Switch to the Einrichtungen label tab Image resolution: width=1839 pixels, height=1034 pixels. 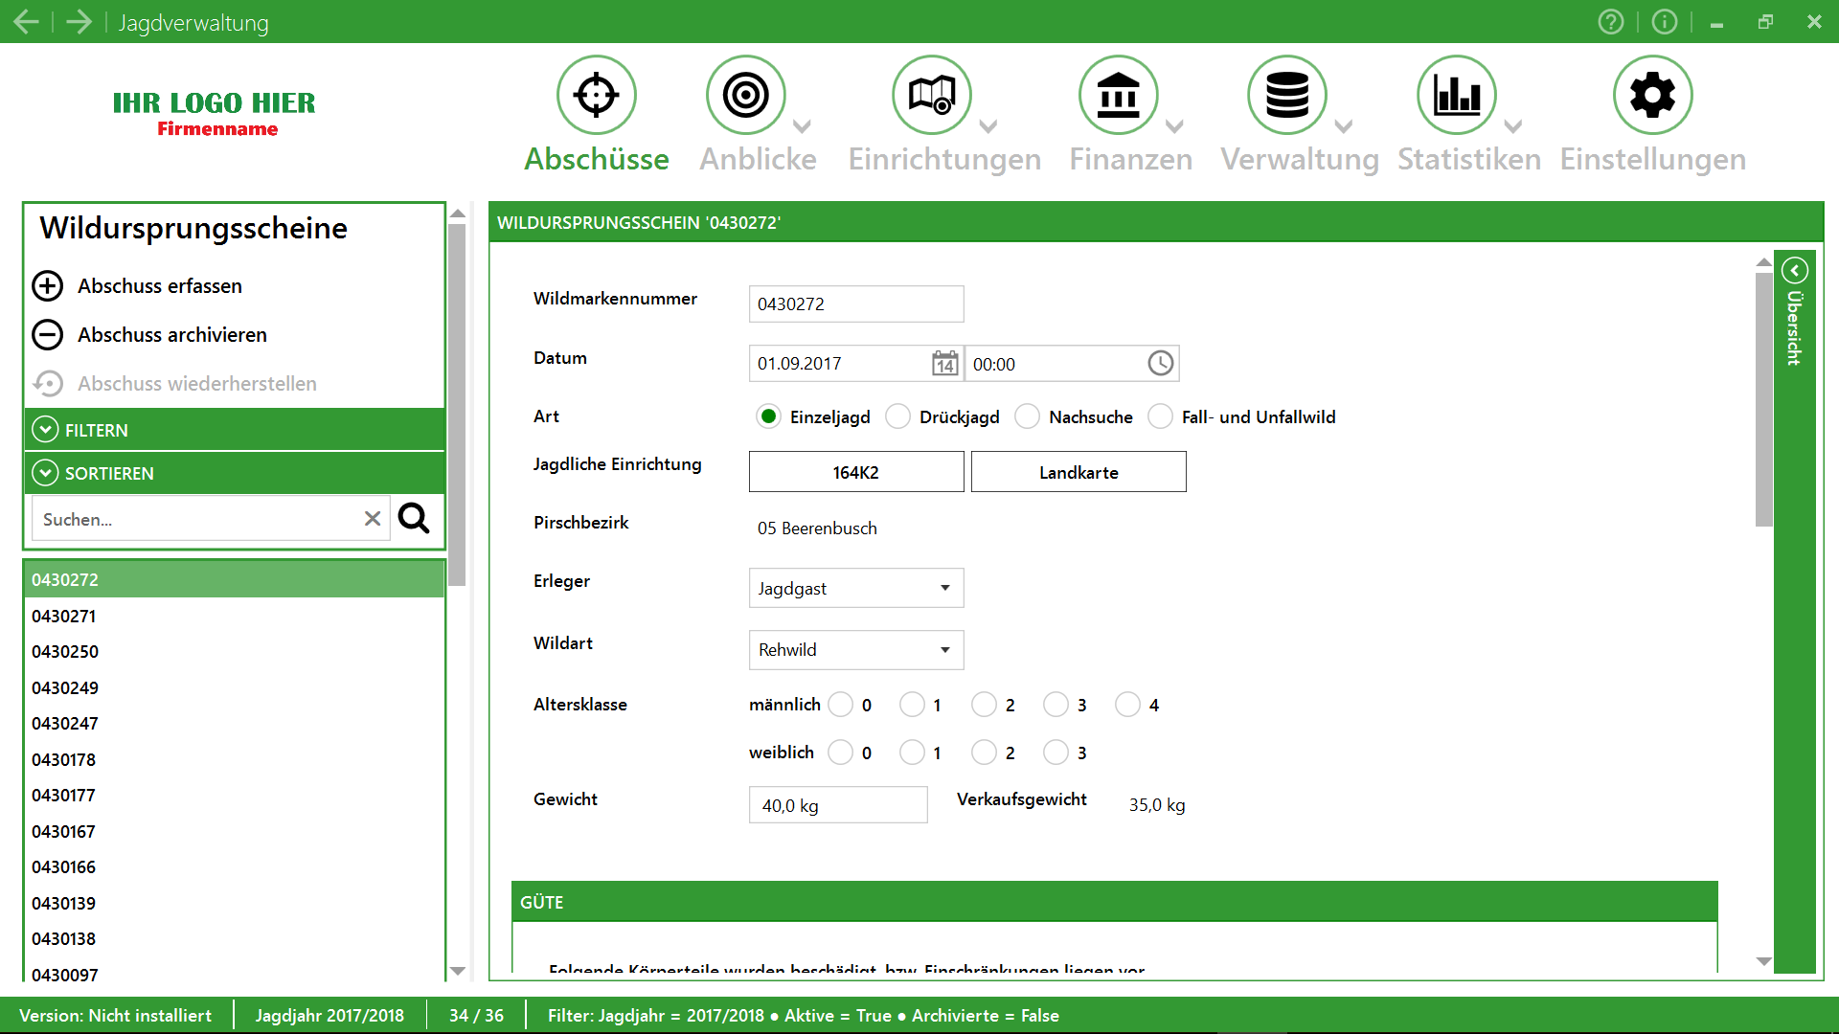(x=944, y=159)
